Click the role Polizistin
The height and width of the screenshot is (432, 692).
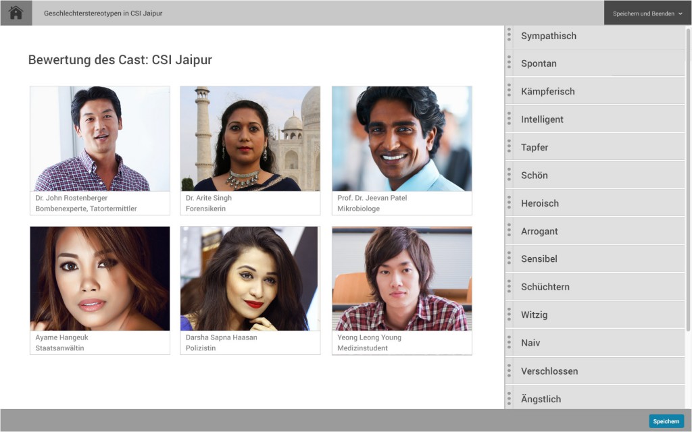200,348
